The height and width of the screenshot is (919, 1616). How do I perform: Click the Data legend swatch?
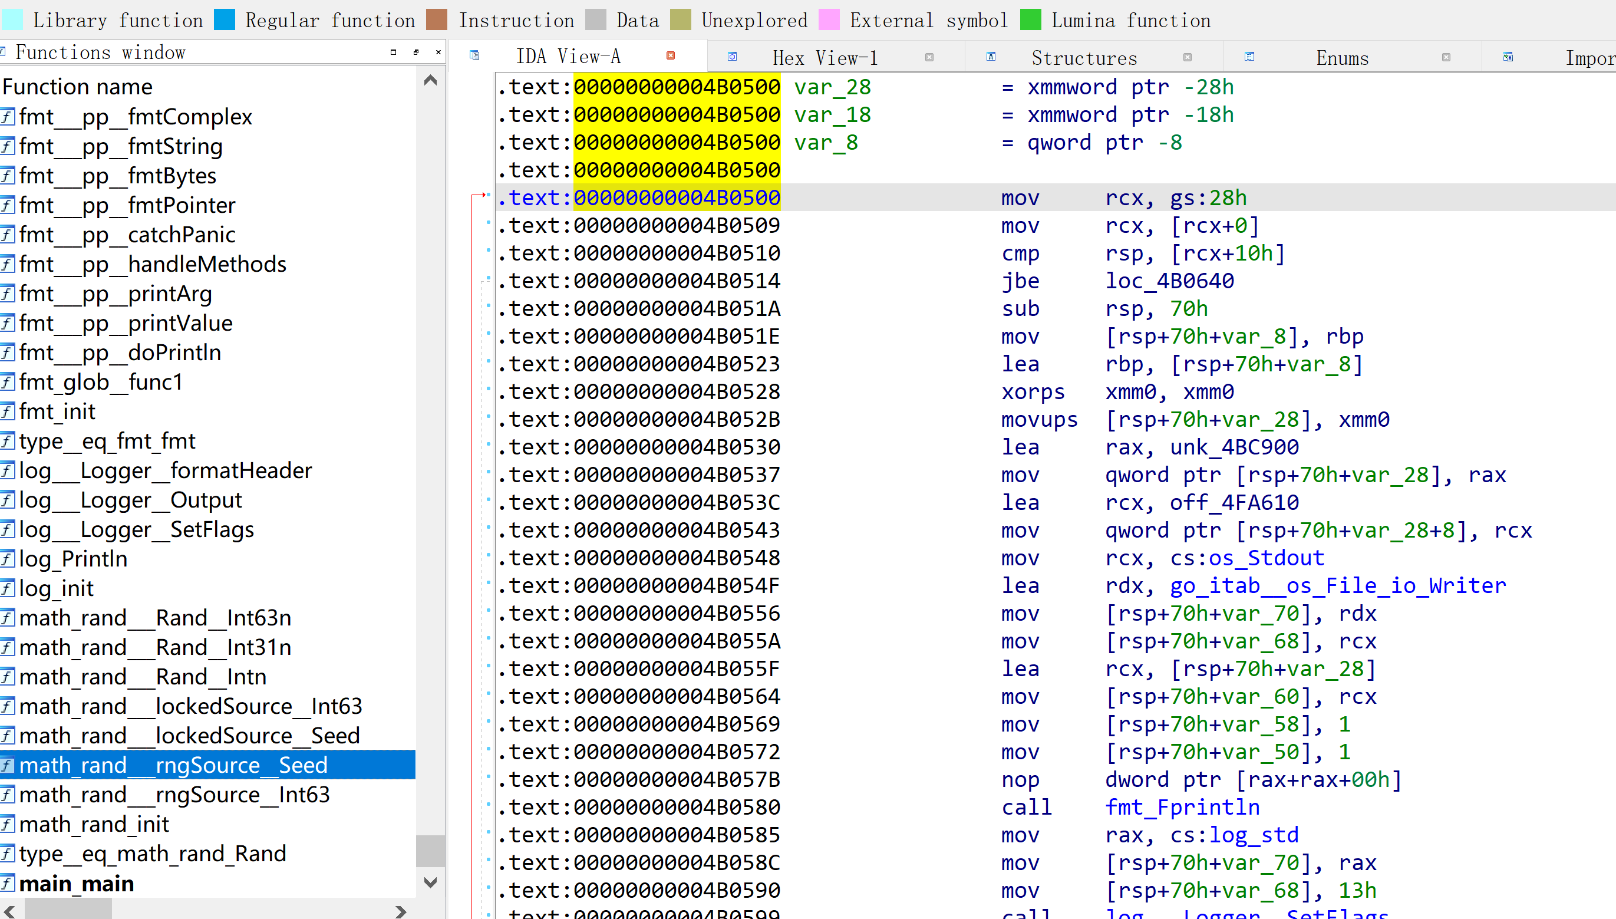click(x=596, y=19)
